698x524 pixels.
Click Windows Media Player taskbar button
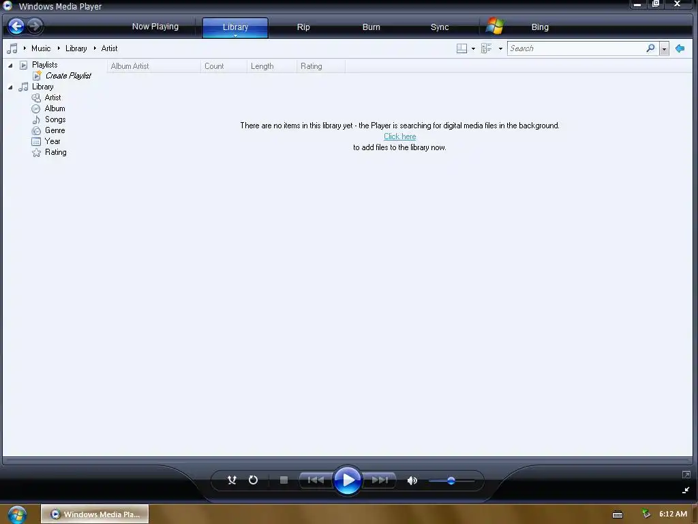pos(95,514)
